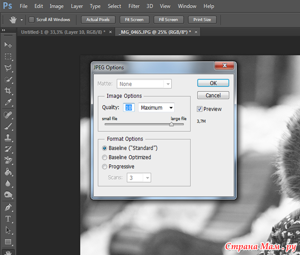Screen dimensions: 300x255
Task: Expand the toolbox with double-arrow icon
Action: pyautogui.click(x=3, y=30)
